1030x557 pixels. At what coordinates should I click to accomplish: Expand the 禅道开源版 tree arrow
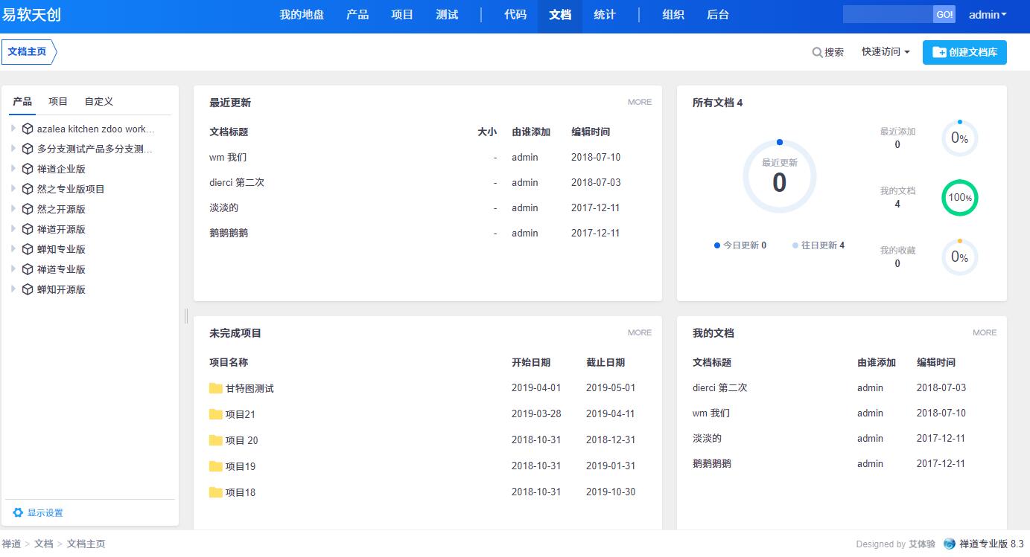(x=13, y=229)
